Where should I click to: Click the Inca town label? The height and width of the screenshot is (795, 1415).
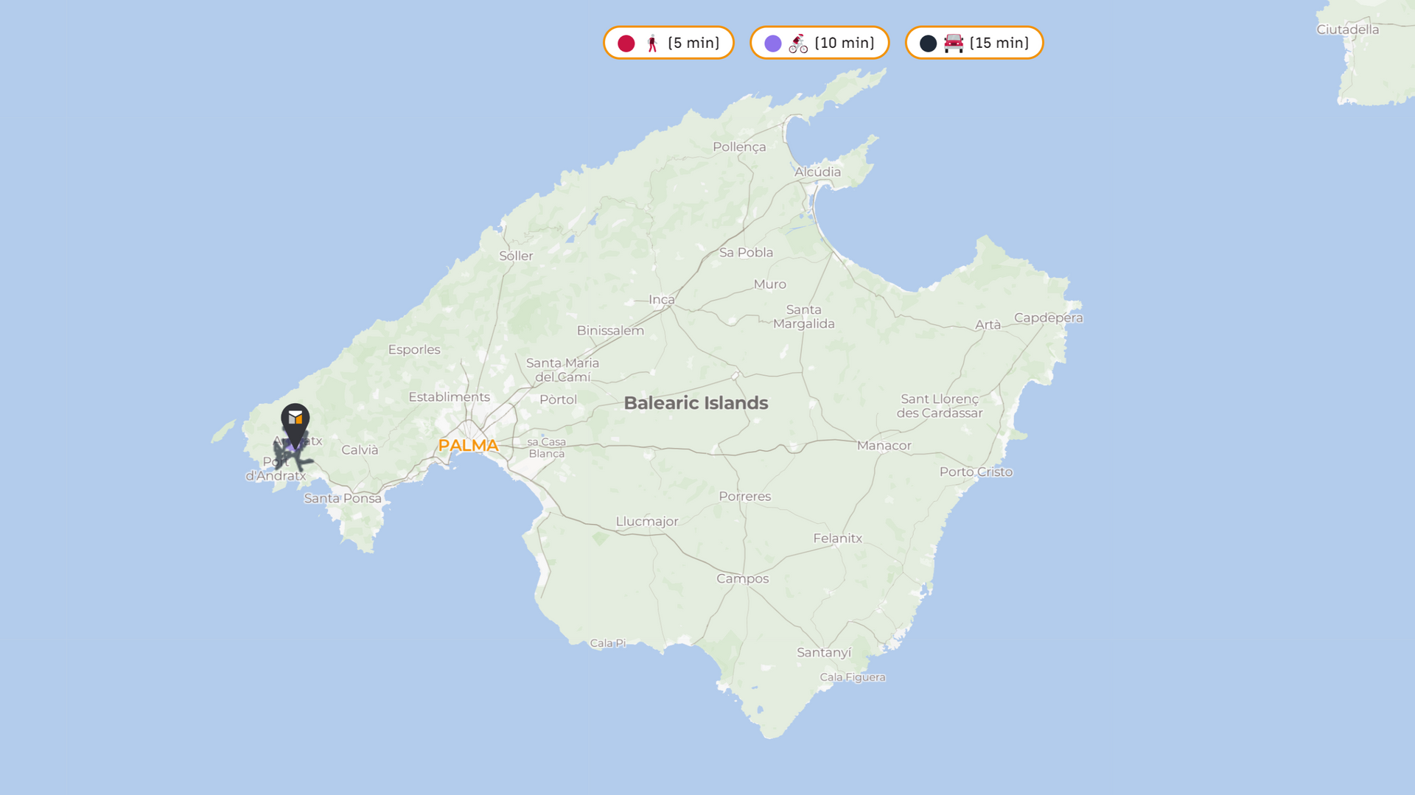coord(661,299)
